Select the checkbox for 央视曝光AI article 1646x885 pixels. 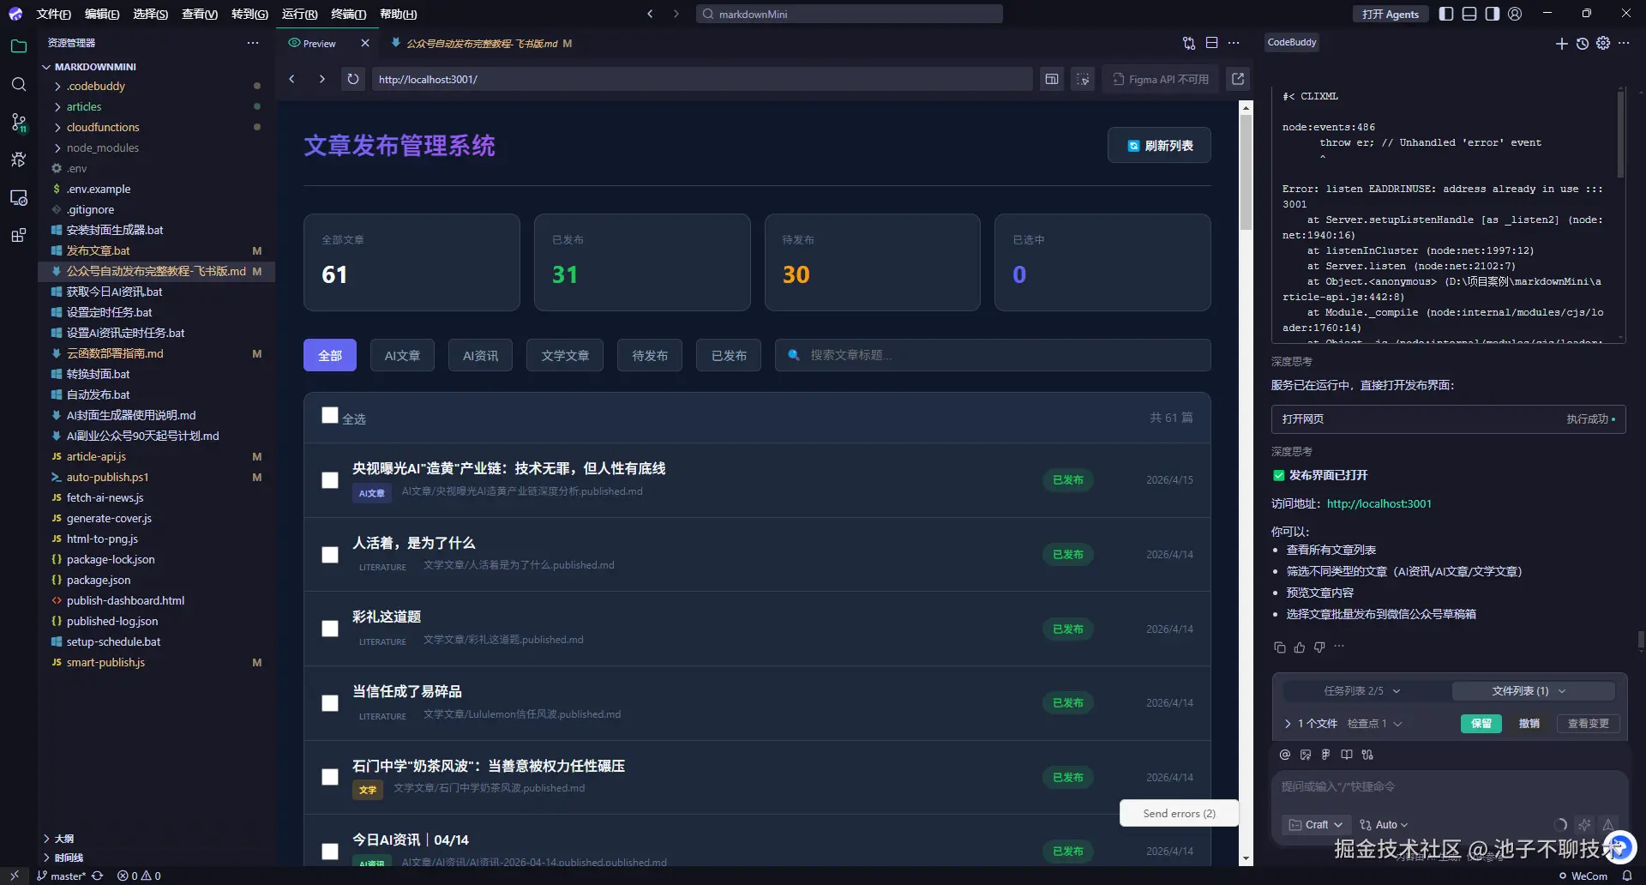click(329, 480)
